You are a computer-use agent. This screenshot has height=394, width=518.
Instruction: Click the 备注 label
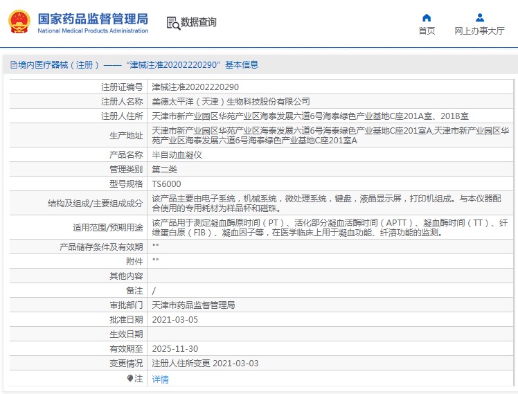point(134,291)
